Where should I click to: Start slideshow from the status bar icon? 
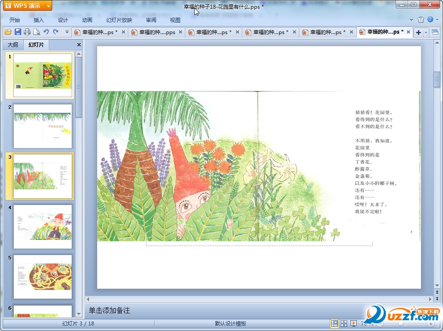[353, 323]
